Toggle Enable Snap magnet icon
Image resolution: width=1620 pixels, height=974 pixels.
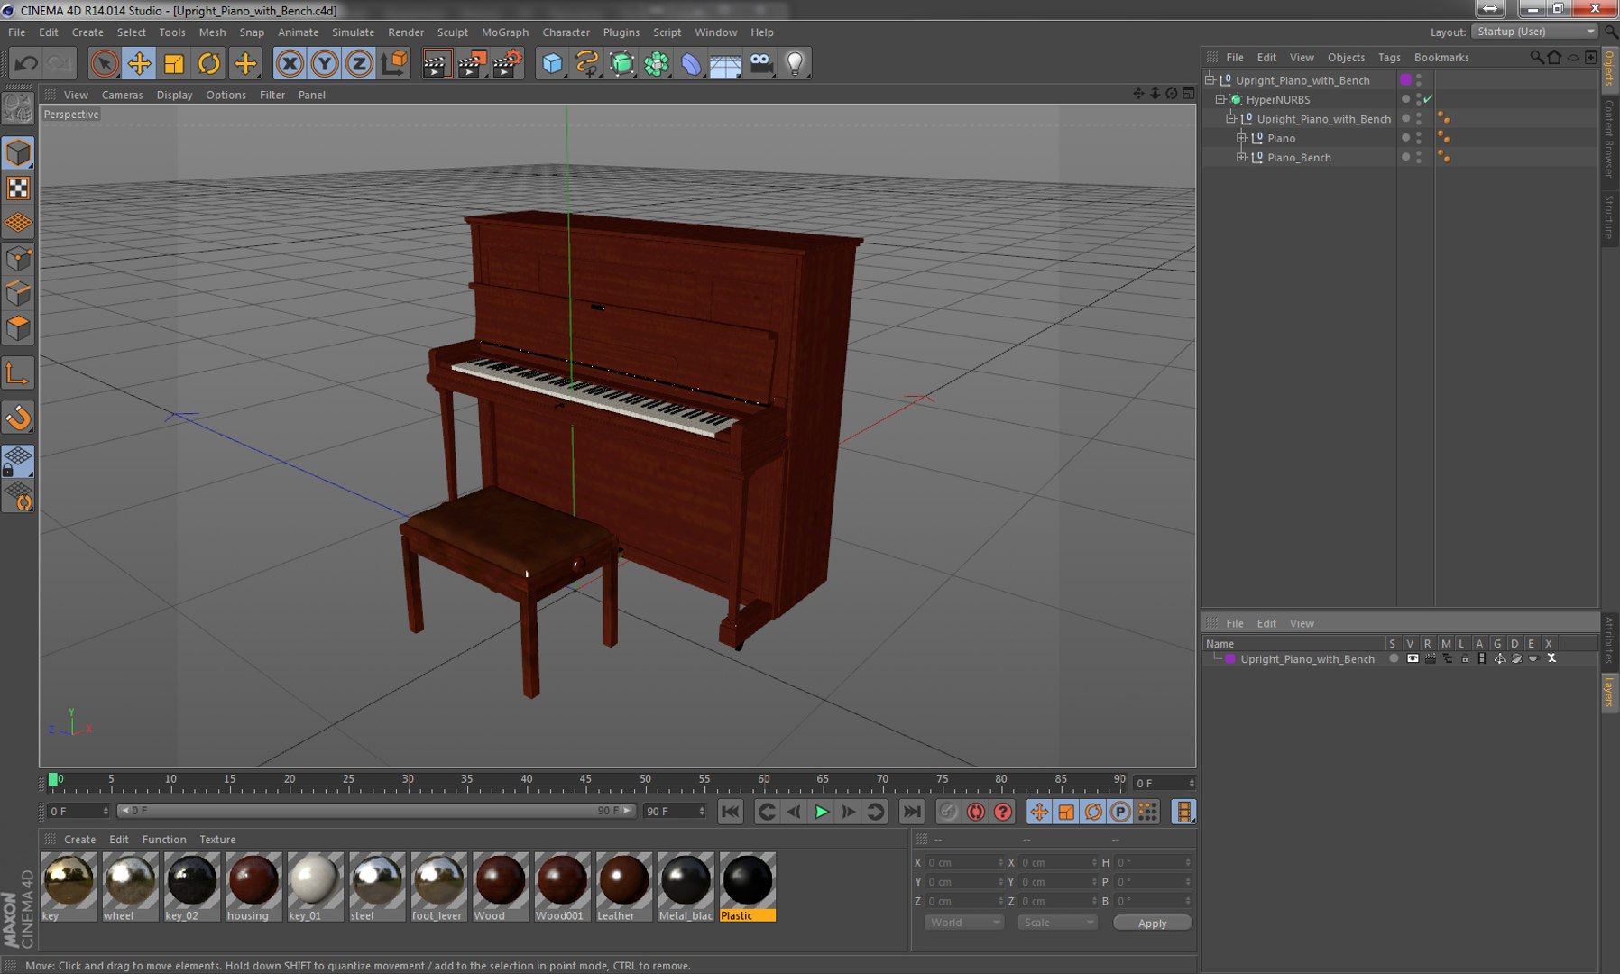[18, 418]
